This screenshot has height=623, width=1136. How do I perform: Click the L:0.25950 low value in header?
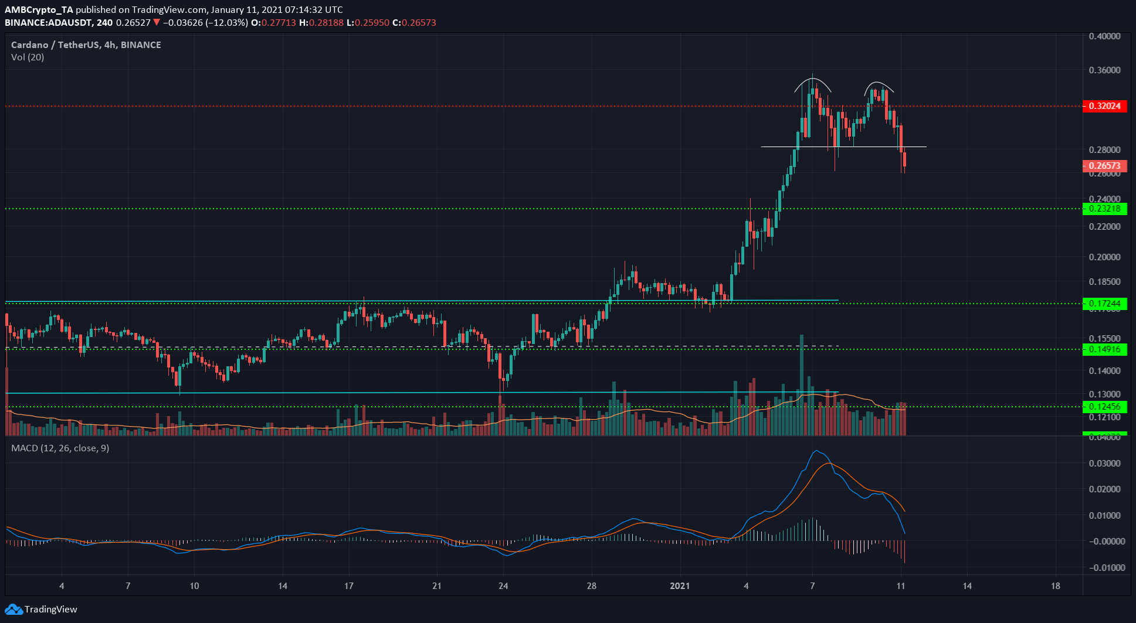(368, 23)
